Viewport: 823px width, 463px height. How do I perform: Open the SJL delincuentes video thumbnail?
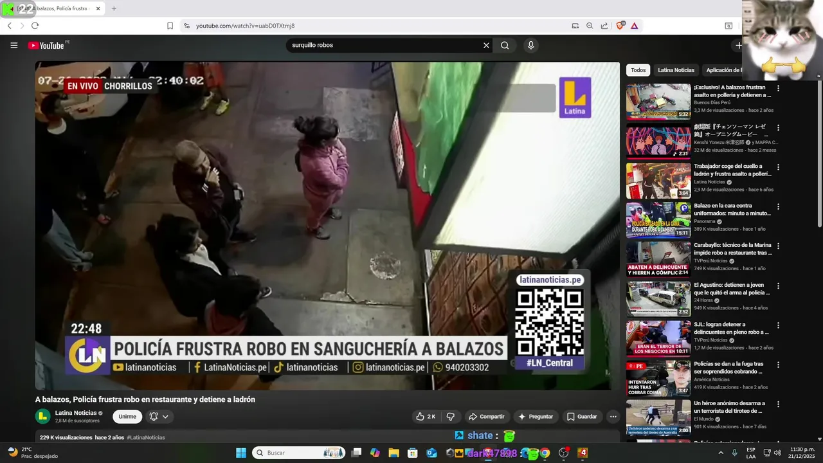pyautogui.click(x=658, y=338)
